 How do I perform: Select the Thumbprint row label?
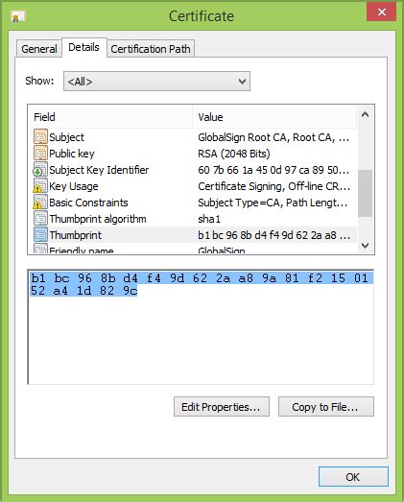coord(75,235)
